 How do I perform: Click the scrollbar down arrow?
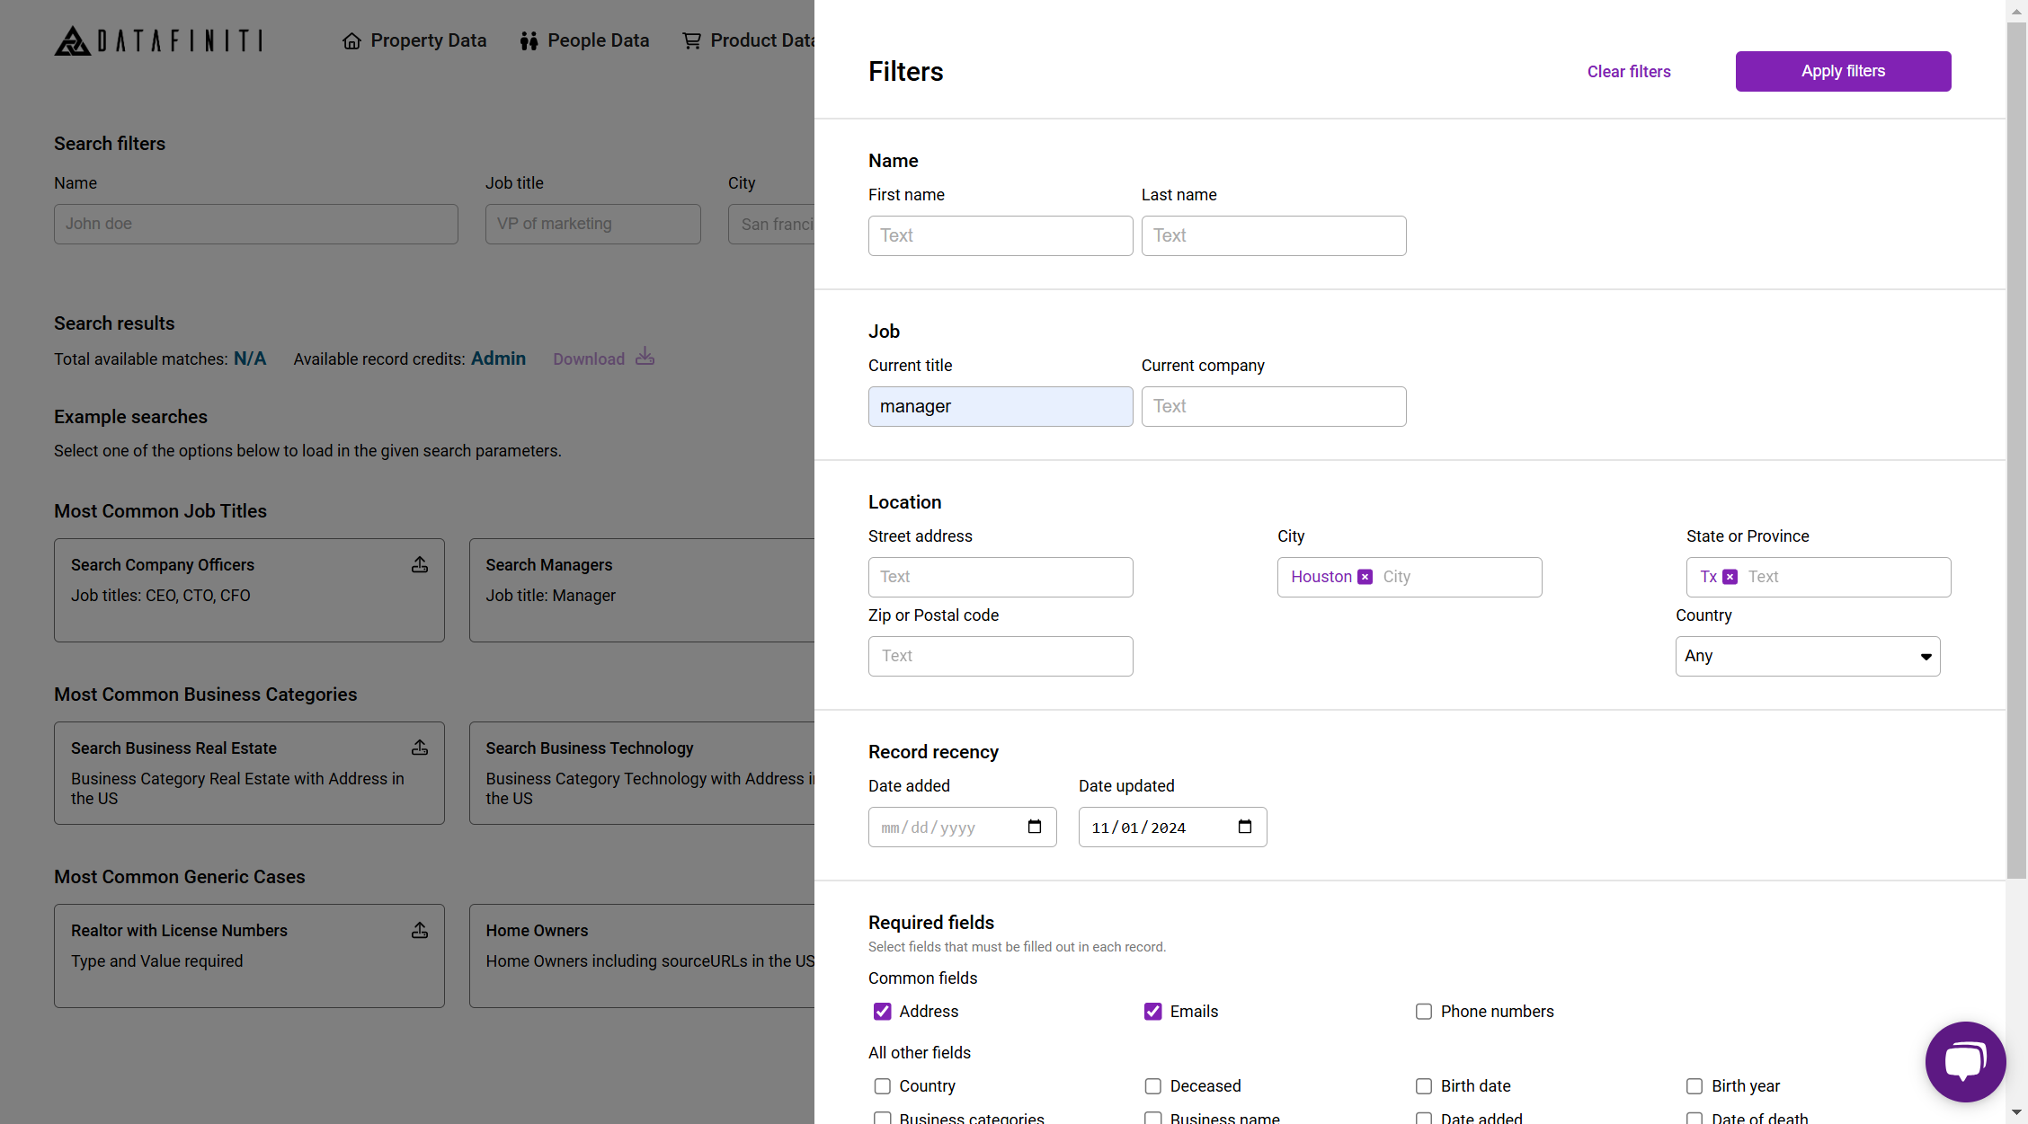pos(2016,1114)
